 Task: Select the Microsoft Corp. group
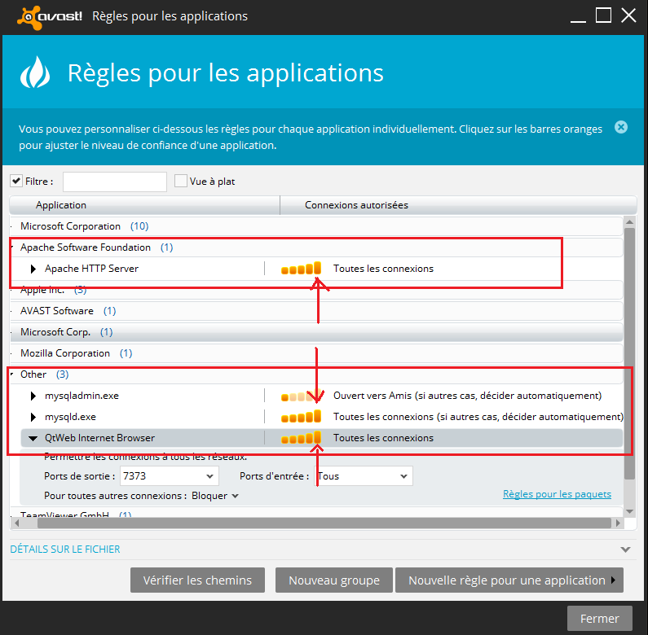pyautogui.click(x=316, y=332)
